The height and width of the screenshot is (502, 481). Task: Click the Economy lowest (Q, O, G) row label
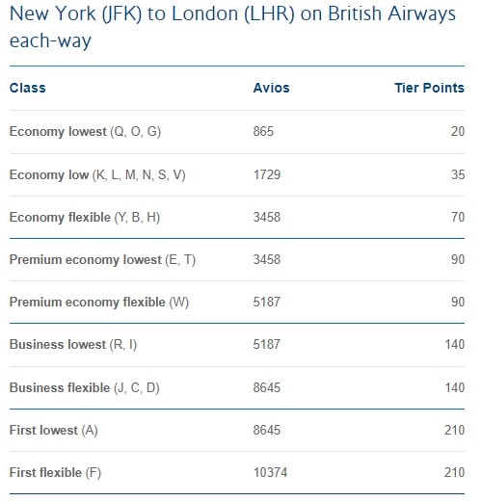pos(85,132)
